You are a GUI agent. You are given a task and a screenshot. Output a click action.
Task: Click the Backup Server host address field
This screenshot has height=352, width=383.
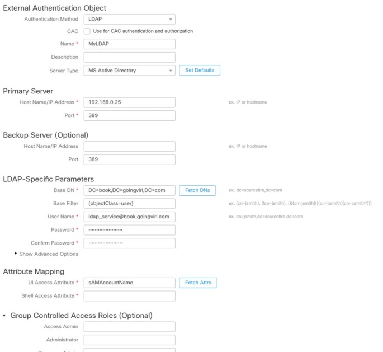(129, 146)
